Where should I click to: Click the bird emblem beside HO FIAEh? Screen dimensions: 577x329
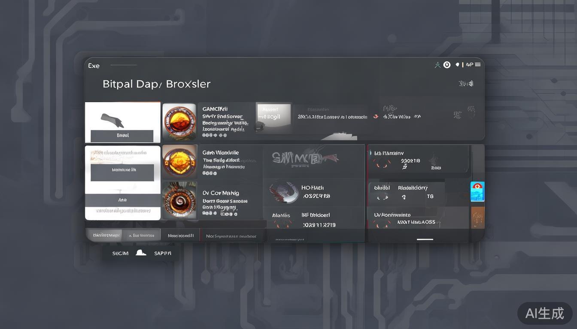(284, 192)
